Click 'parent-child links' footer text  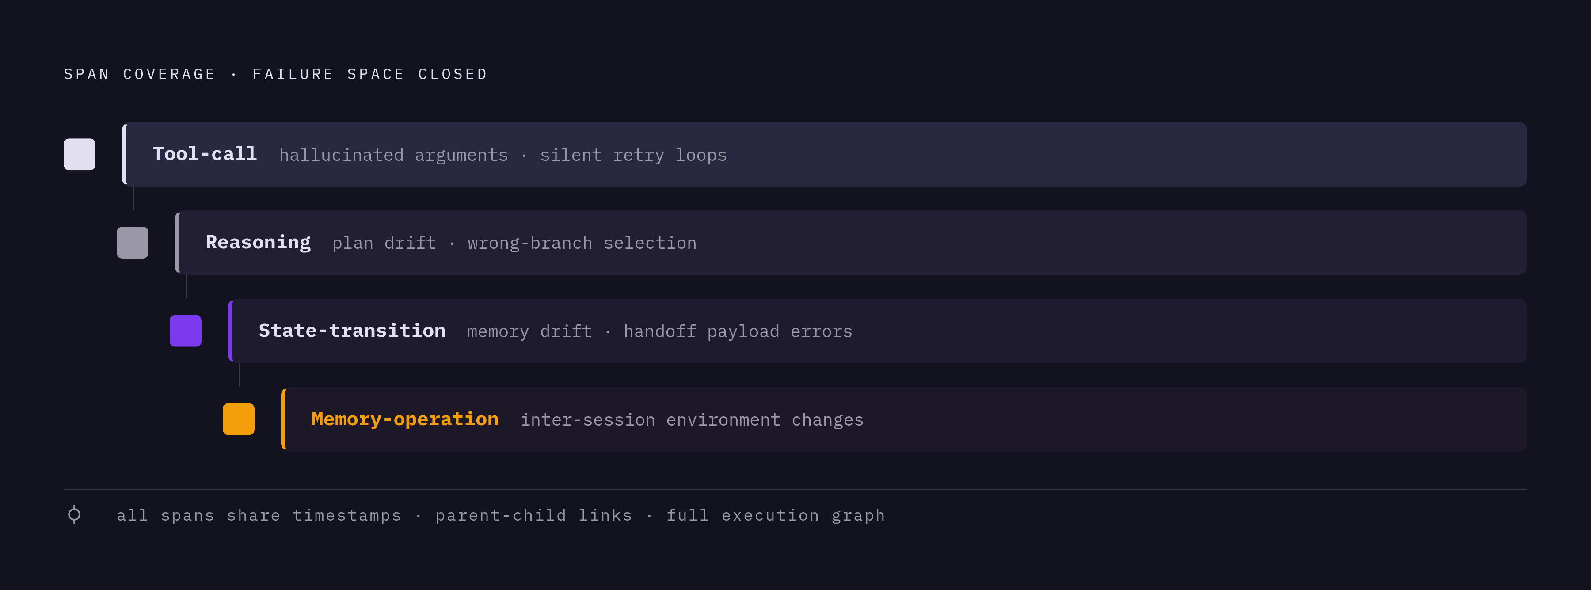534,515
